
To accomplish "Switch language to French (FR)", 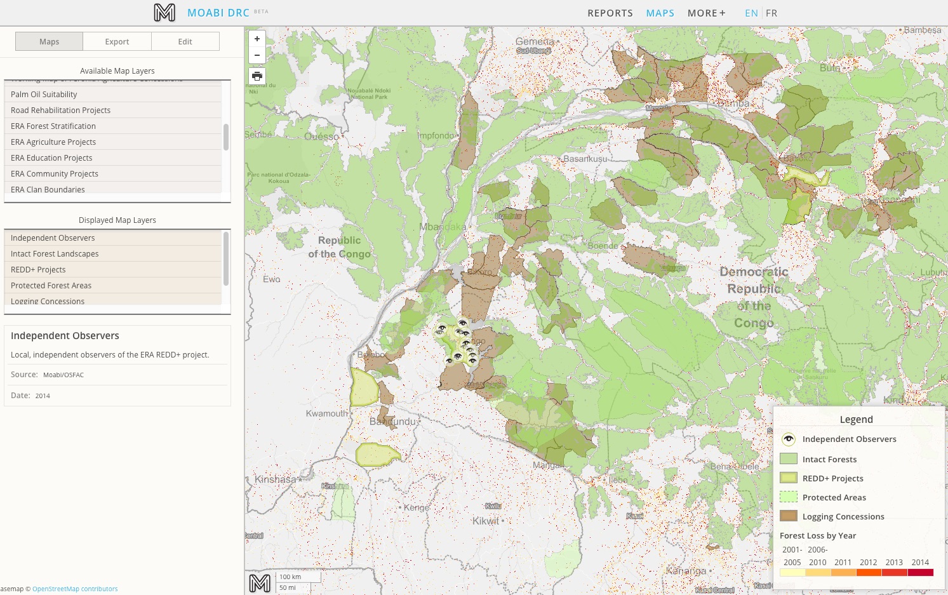I will (x=771, y=13).
